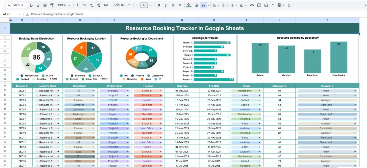Image resolution: width=367 pixels, height=168 pixels.
Task: Open the text color picker
Action: click(179, 5)
